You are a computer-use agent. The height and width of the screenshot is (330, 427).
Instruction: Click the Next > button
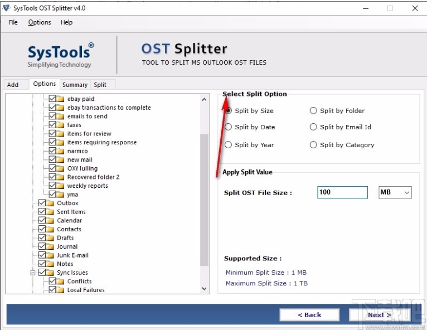point(380,315)
